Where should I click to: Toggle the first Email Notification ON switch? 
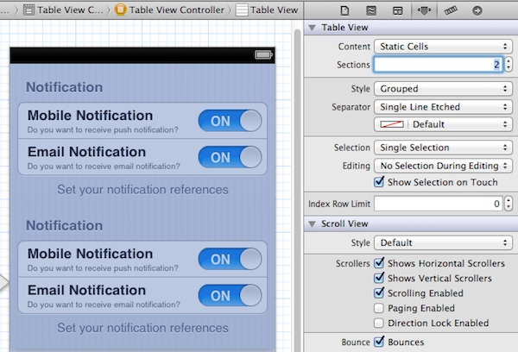click(230, 157)
